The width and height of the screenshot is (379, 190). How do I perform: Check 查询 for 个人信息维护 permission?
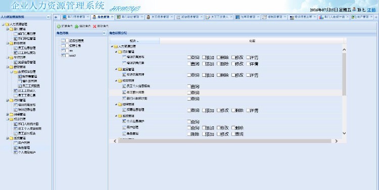point(189,122)
